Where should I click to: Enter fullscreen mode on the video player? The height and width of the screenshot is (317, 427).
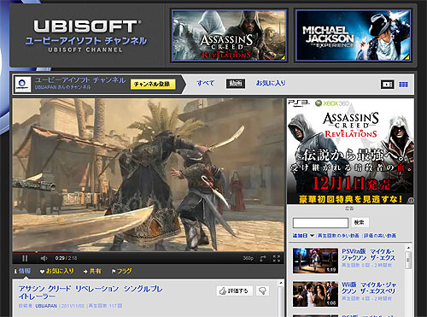tap(277, 258)
